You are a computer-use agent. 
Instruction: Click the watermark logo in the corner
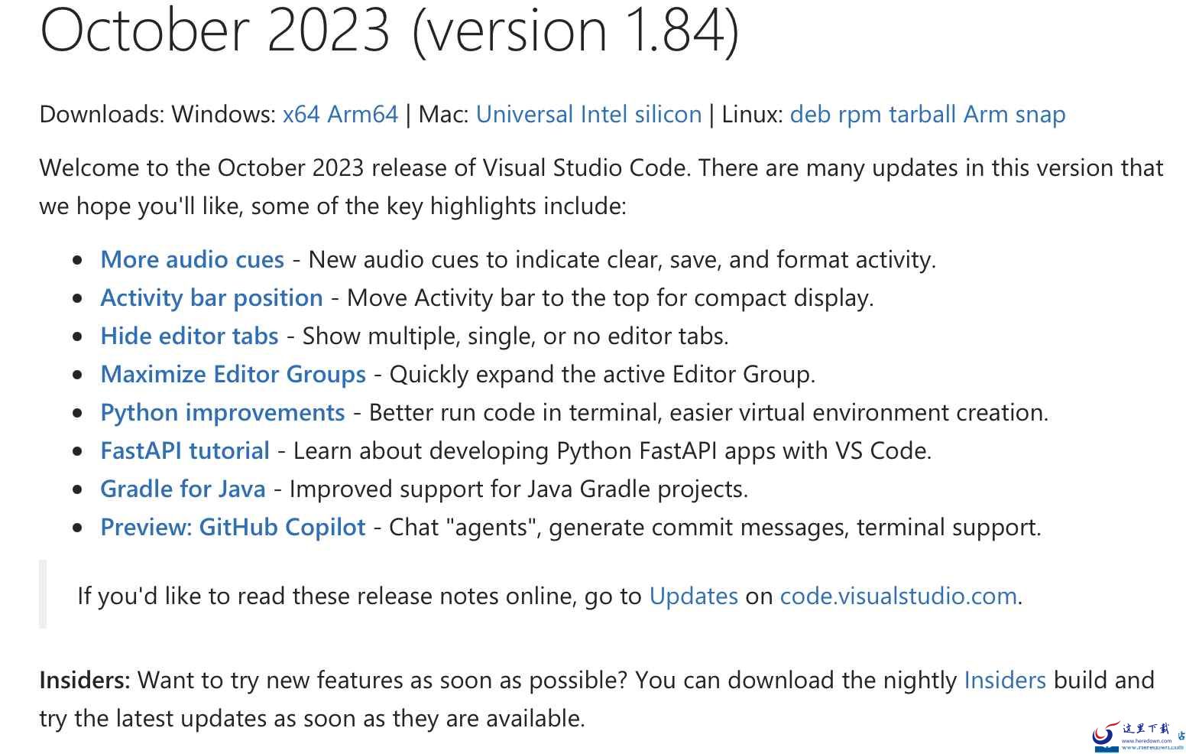coord(1136,736)
